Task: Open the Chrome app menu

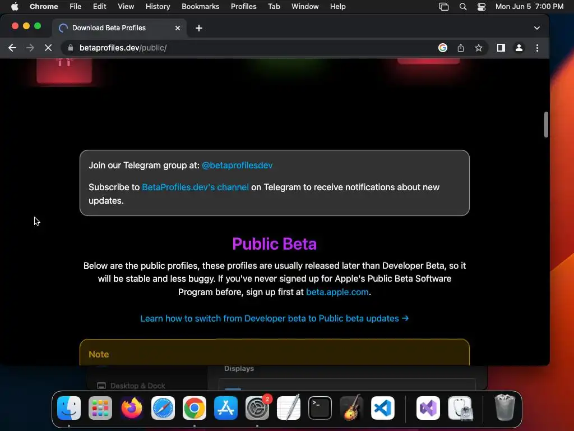Action: [44, 6]
